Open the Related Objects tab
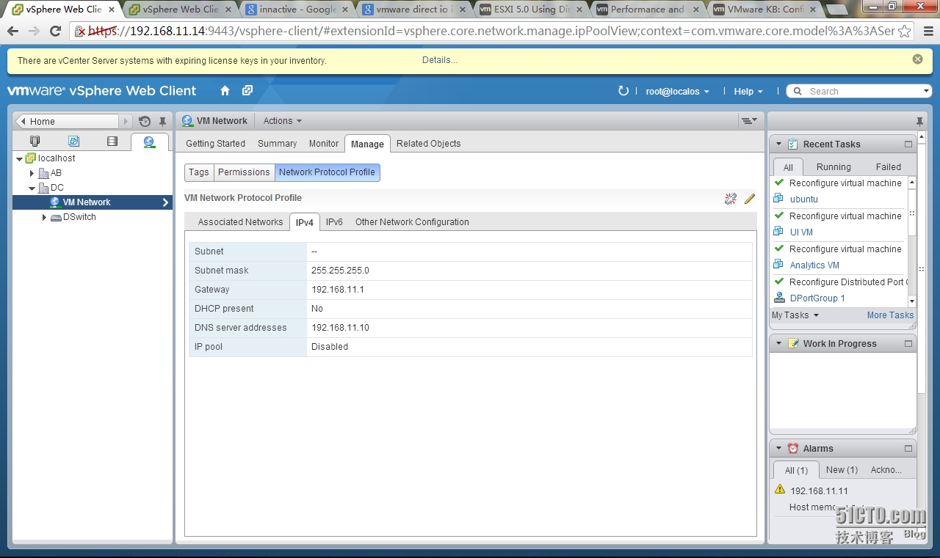 pos(429,144)
